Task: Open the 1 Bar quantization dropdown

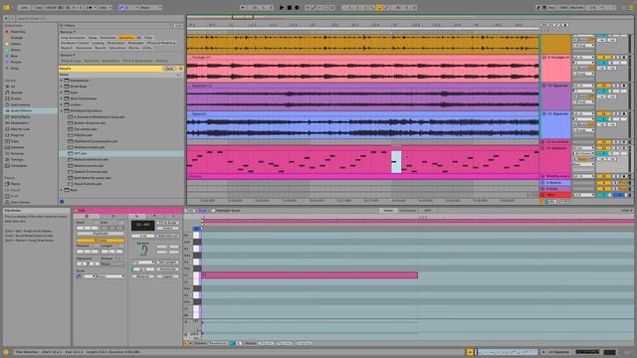Action: (104, 7)
